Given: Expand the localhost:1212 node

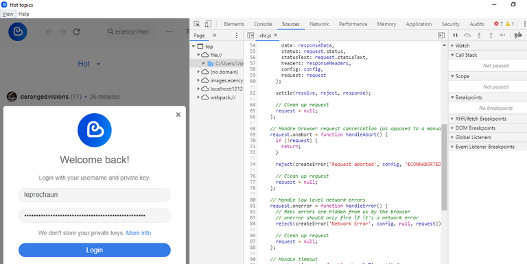Looking at the screenshot, I should 198,88.
